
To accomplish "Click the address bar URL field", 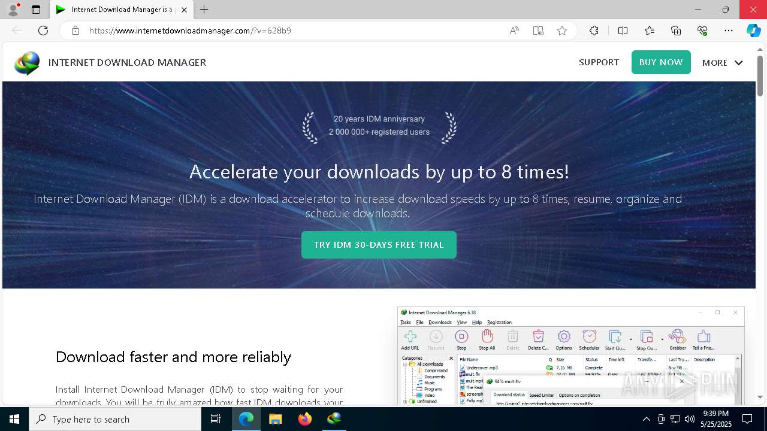I will [294, 31].
